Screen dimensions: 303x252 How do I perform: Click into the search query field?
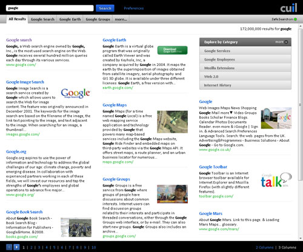tap(50, 8)
